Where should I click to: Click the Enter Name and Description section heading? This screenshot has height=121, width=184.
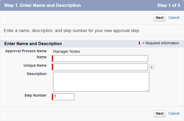(x=33, y=44)
